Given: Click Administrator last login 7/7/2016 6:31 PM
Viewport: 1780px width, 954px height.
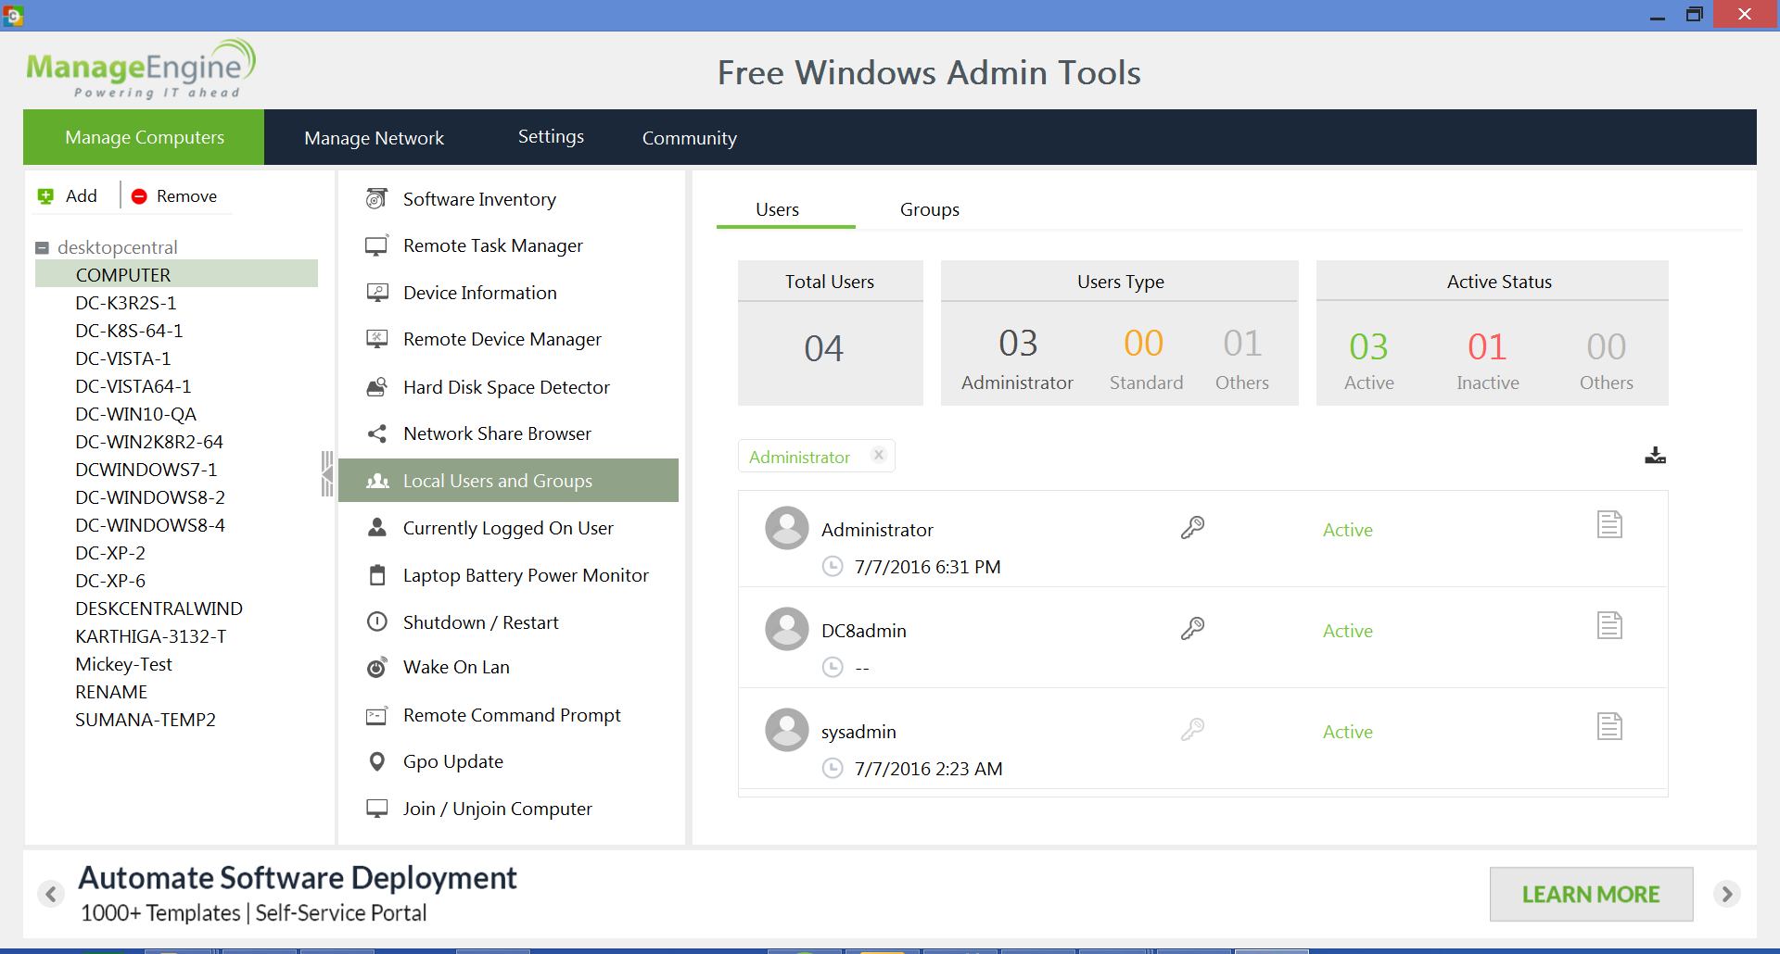Looking at the screenshot, I should (x=927, y=567).
